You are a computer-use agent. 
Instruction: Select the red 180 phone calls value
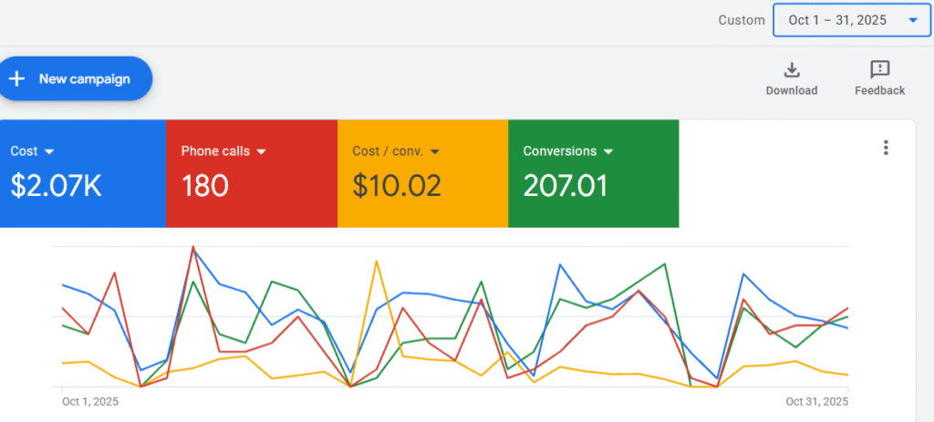coord(204,186)
